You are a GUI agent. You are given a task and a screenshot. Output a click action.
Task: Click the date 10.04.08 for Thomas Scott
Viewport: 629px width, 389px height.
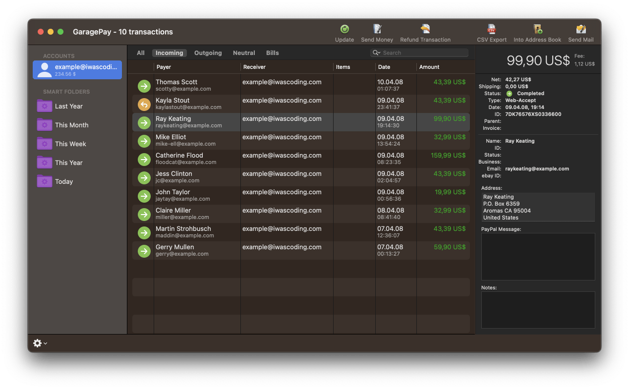click(x=390, y=82)
